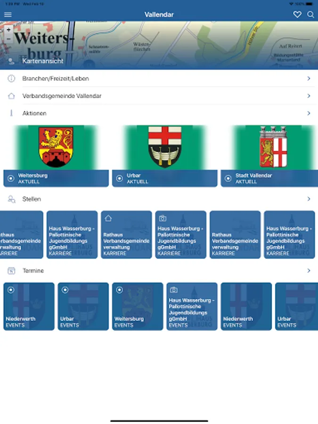Open favorites heart icon

(x=297, y=14)
